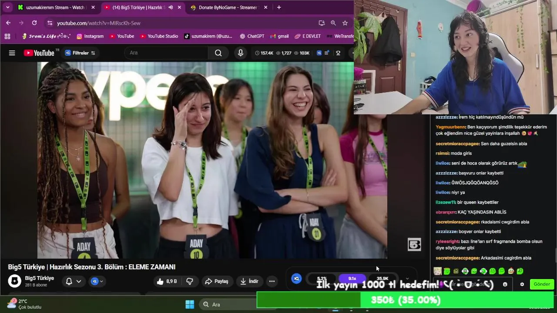Download the video with İndir button
The width and height of the screenshot is (557, 313).
(x=249, y=281)
